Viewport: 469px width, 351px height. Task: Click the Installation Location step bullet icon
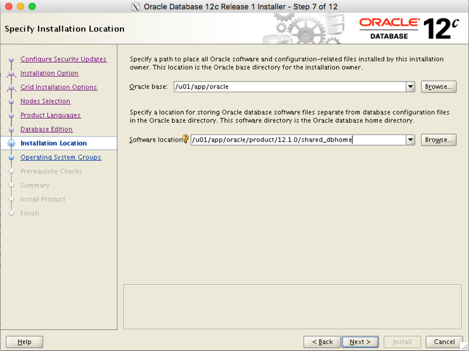coord(11,144)
